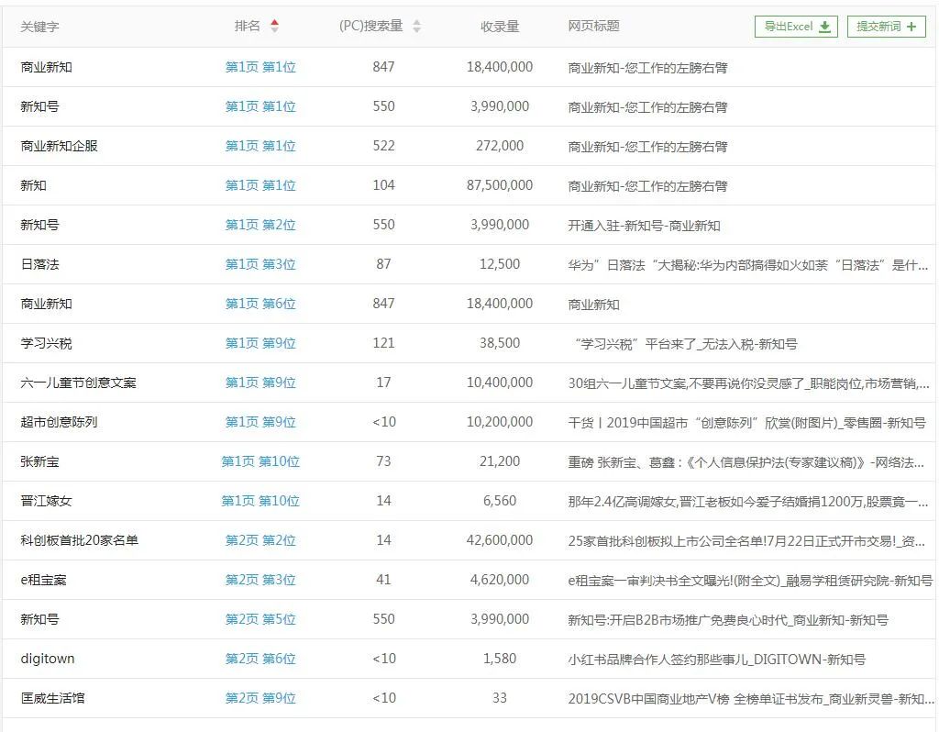This screenshot has height=732, width=939.
Task: Select the title 开通入驻-新知号-商业新知
Action: coord(644,226)
